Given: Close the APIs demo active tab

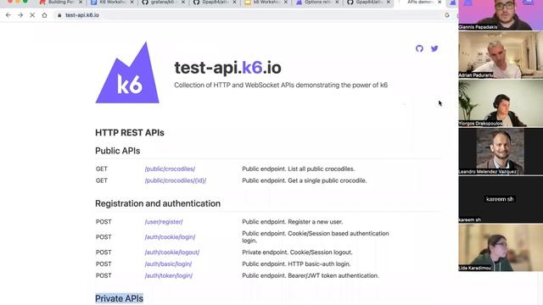Looking at the screenshot, I should click(439, 2).
